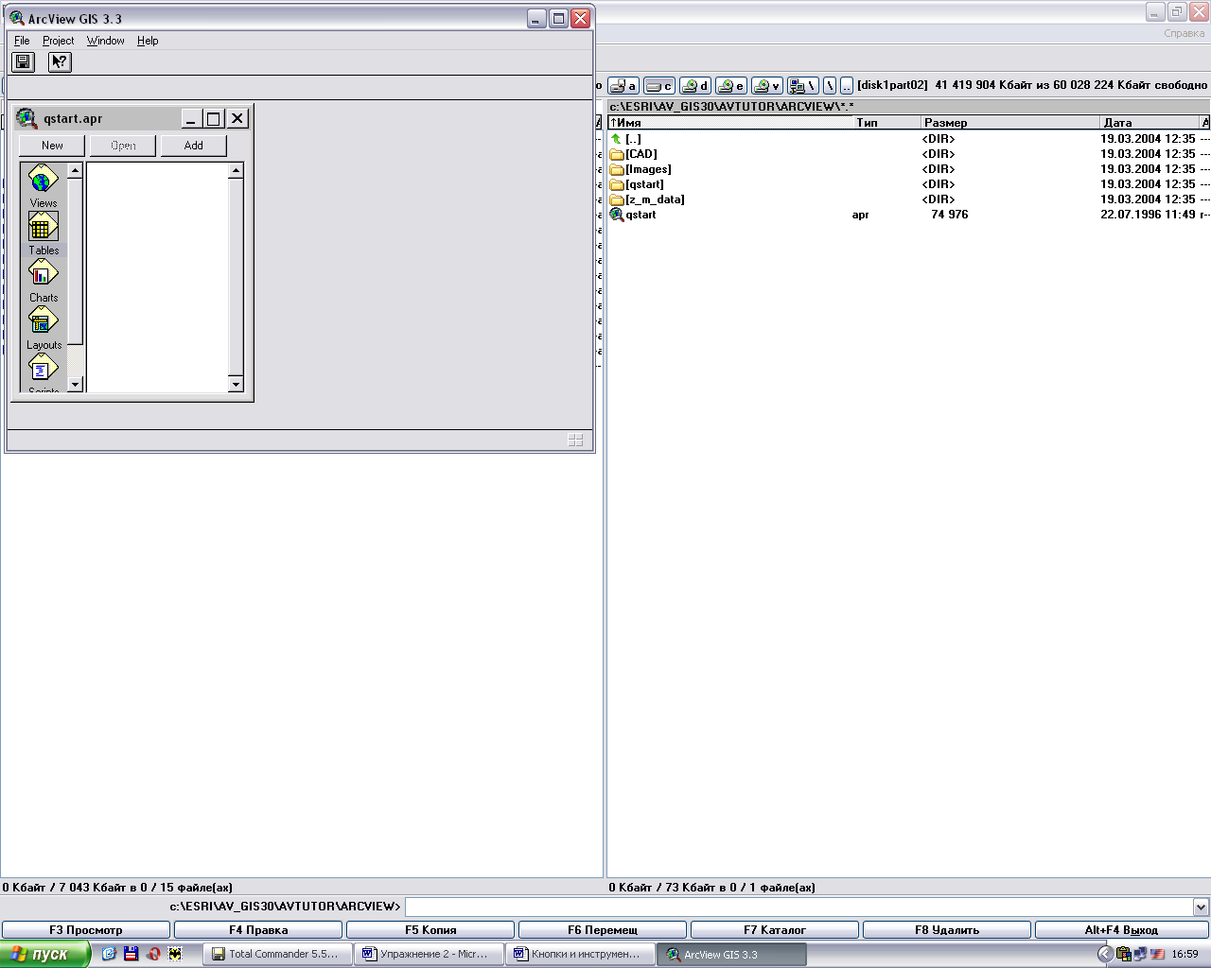The height and width of the screenshot is (968, 1211).
Task: Click the right panel path c:\ESRI\AV_GIS30\AVTUTOR\ARCVIEW
Action: 731,107
